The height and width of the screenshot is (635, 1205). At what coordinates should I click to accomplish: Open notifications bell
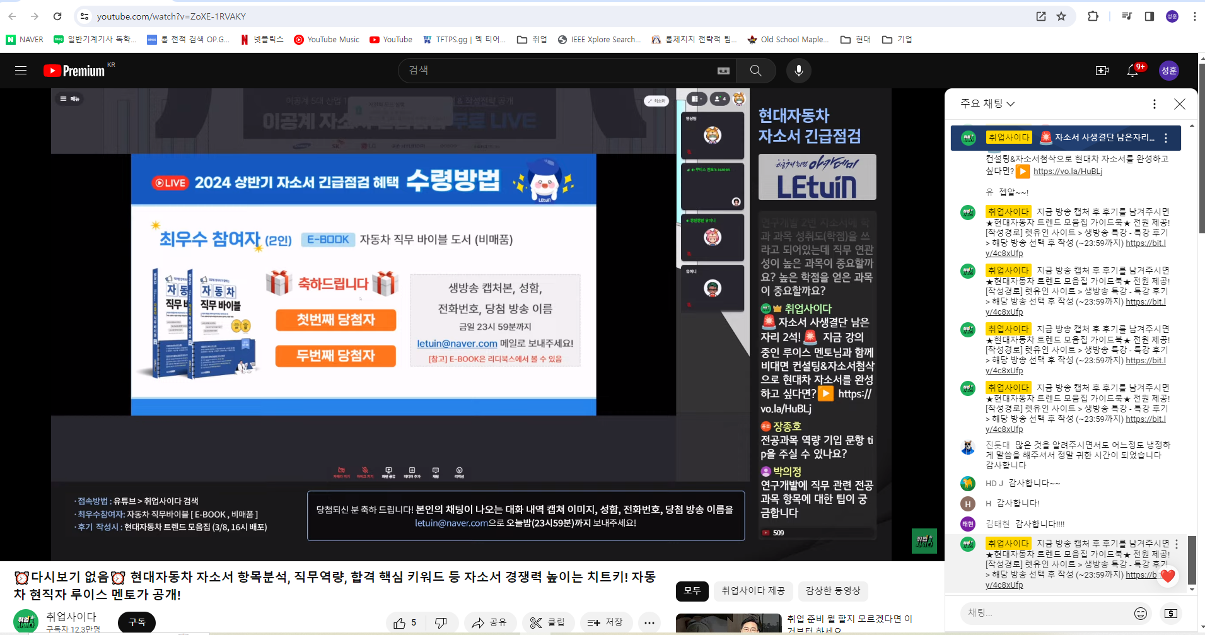coord(1132,71)
